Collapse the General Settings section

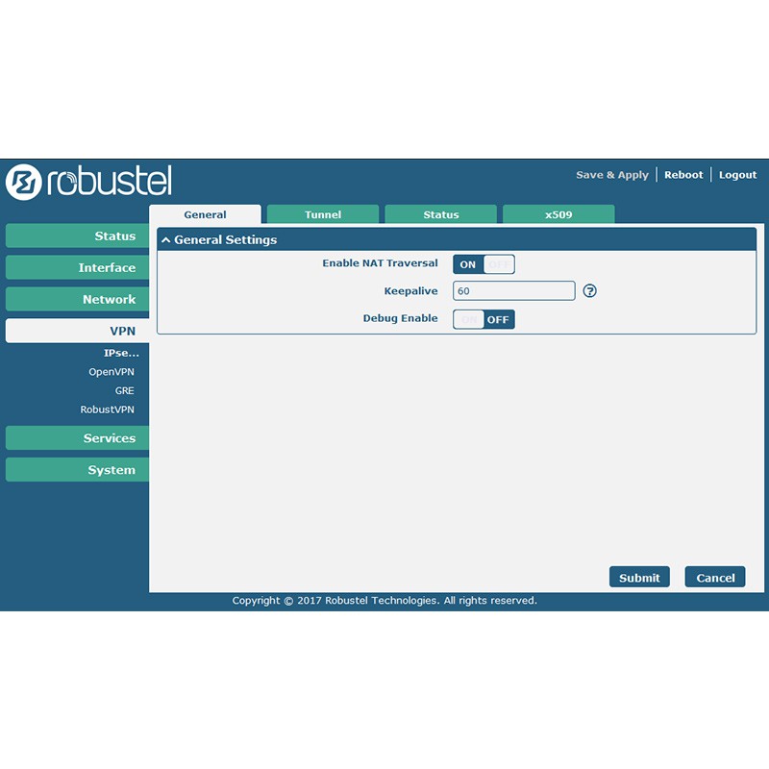(166, 240)
